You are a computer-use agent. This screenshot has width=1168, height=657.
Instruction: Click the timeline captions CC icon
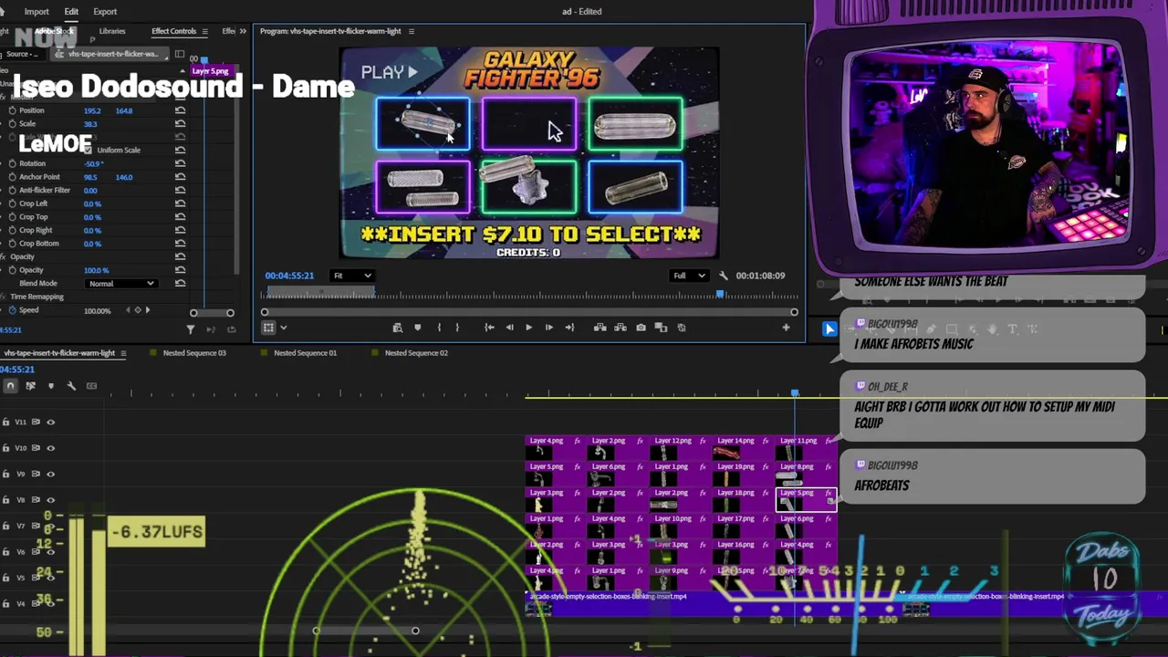pyautogui.click(x=91, y=386)
